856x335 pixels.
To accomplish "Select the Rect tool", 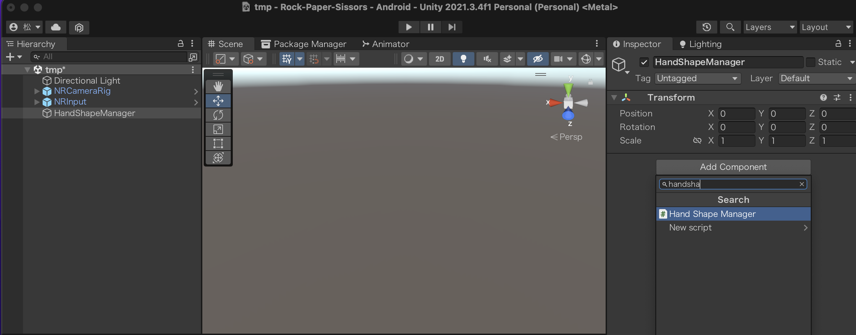I will coord(218,143).
